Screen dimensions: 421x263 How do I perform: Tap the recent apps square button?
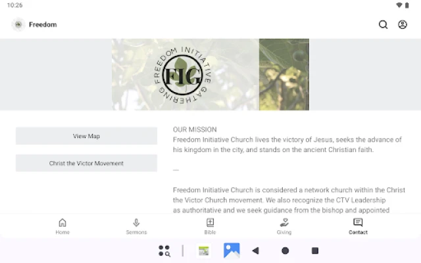[x=315, y=251]
